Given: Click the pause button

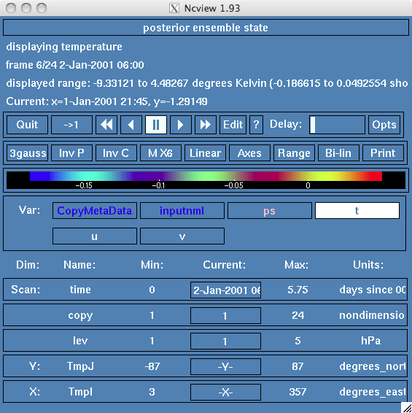Looking at the screenshot, I should 156,125.
